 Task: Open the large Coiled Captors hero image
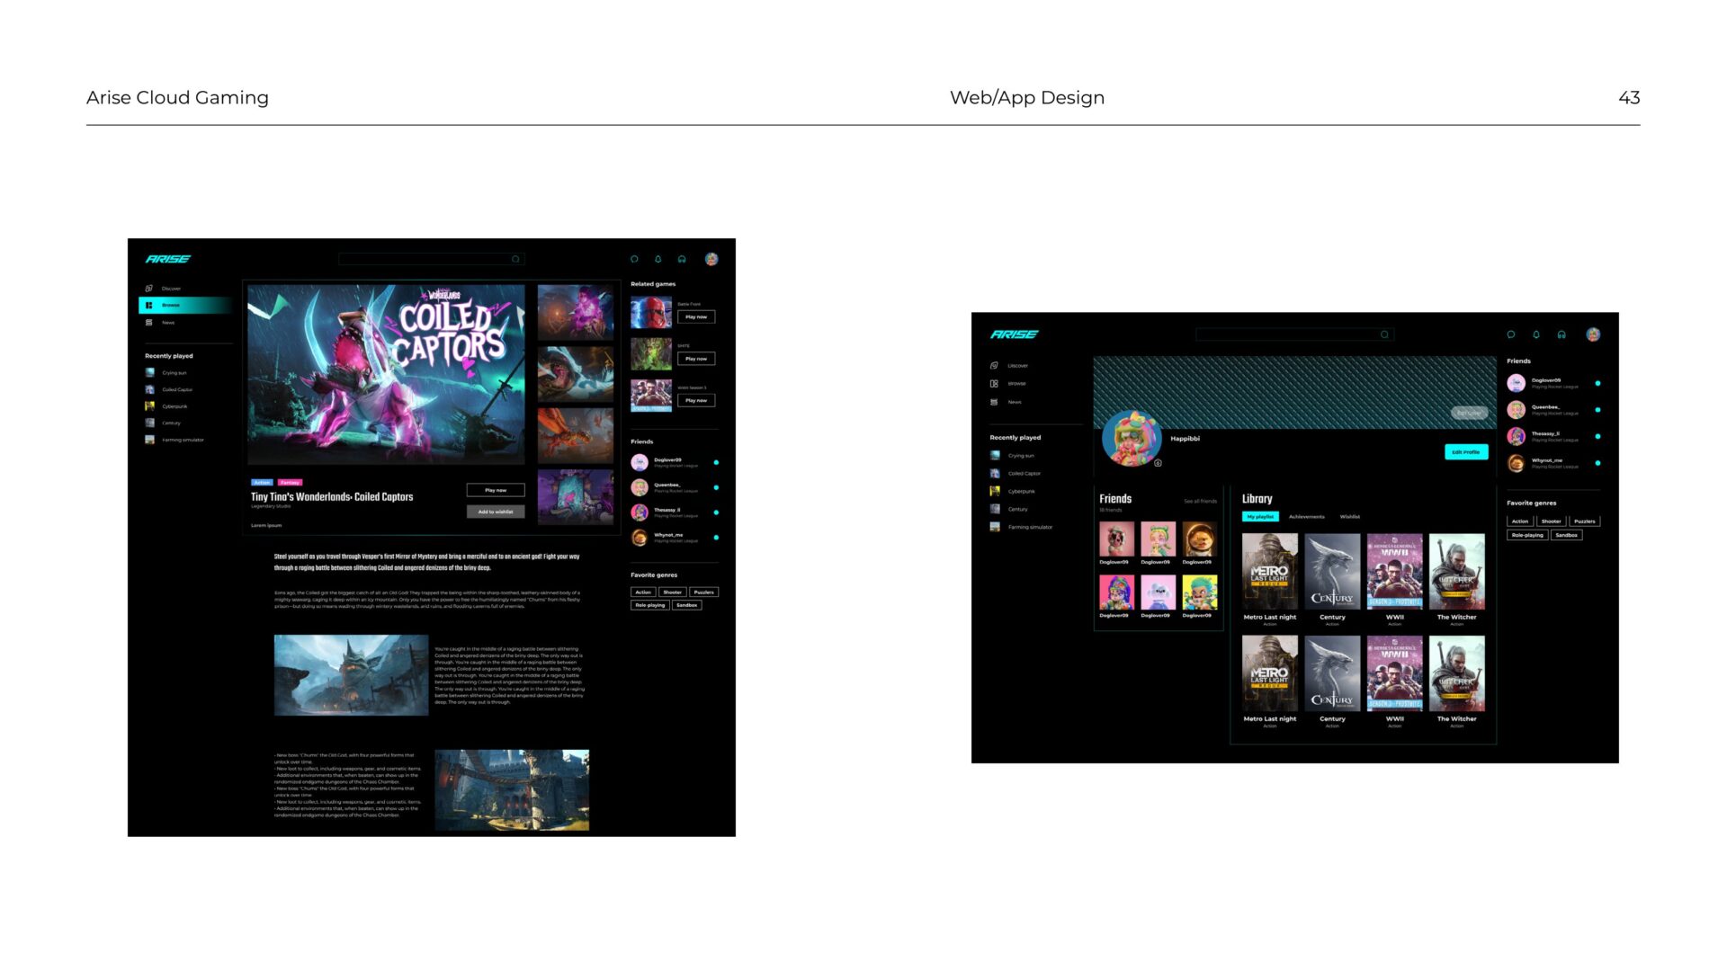point(386,374)
